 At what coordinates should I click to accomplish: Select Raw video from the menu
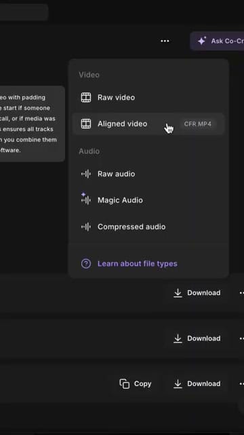click(x=148, y=98)
